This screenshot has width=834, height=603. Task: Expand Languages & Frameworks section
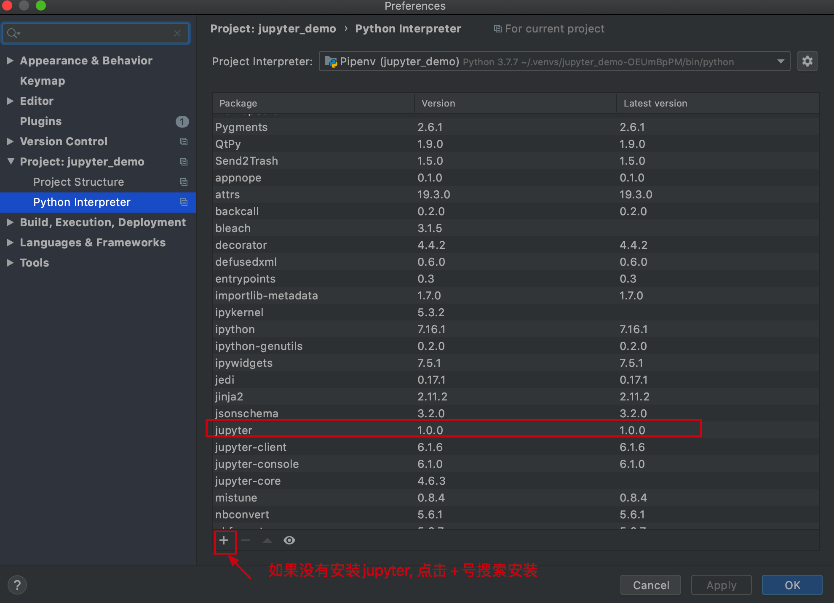(x=10, y=243)
